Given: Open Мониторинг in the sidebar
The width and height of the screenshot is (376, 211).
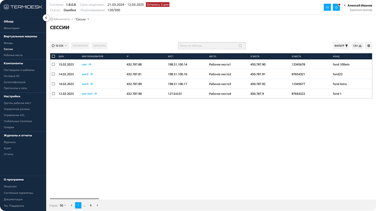Looking at the screenshot, I should click(12, 28).
